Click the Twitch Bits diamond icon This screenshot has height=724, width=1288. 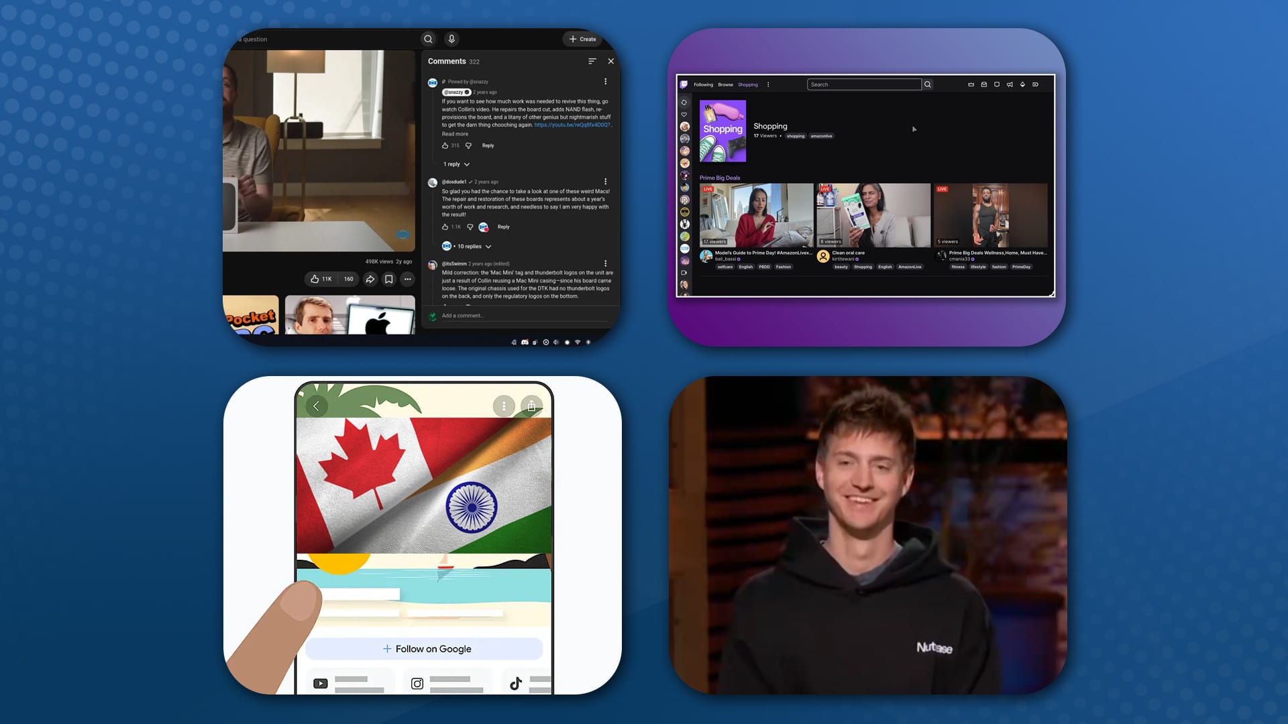tap(1022, 84)
